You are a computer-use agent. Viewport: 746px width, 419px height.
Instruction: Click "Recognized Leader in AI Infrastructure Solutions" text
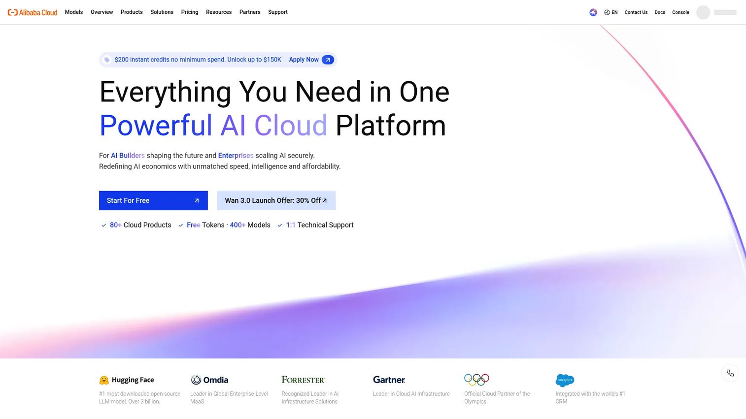click(x=310, y=398)
